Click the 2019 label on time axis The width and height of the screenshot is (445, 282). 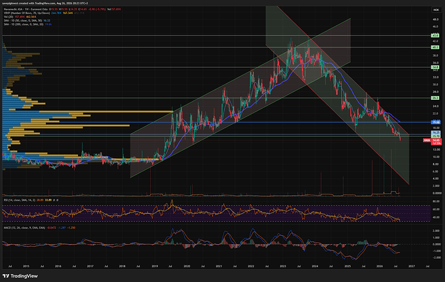pyautogui.click(x=155, y=266)
